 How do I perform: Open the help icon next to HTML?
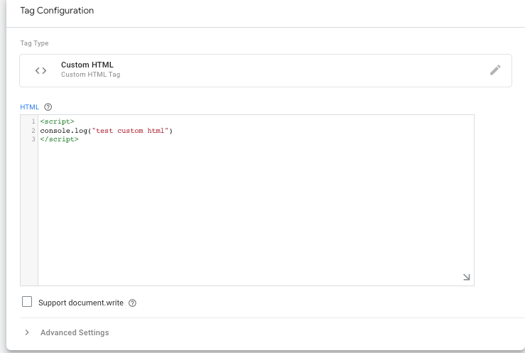(48, 107)
